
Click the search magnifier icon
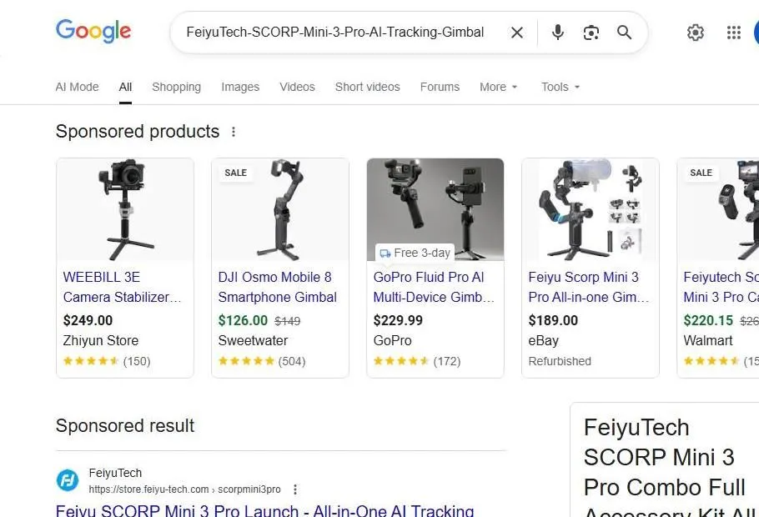click(624, 33)
